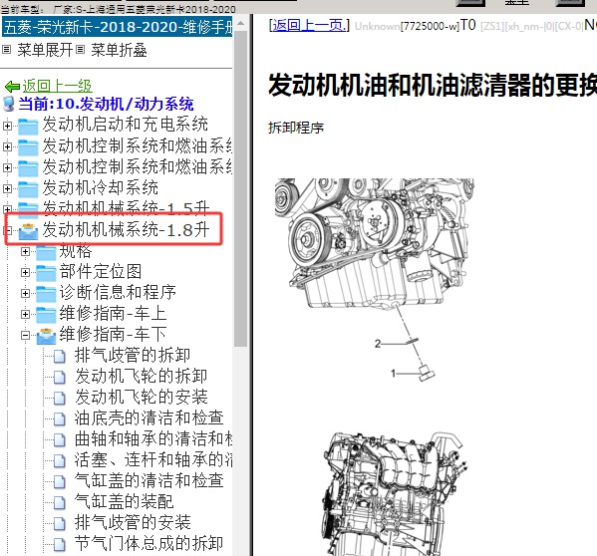Click the page icon for 发动机飞轮的拆卸
The width and height of the screenshot is (597, 556).
tap(60, 377)
